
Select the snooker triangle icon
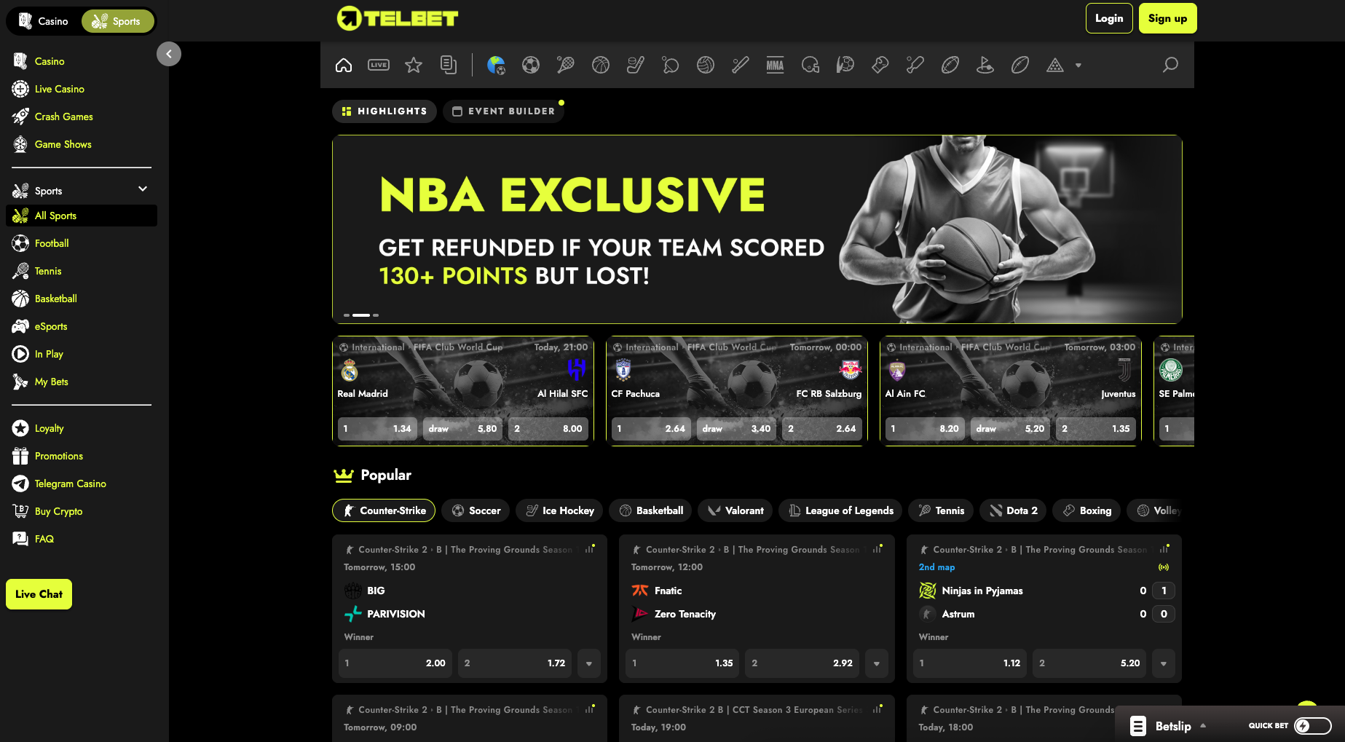(x=1055, y=66)
